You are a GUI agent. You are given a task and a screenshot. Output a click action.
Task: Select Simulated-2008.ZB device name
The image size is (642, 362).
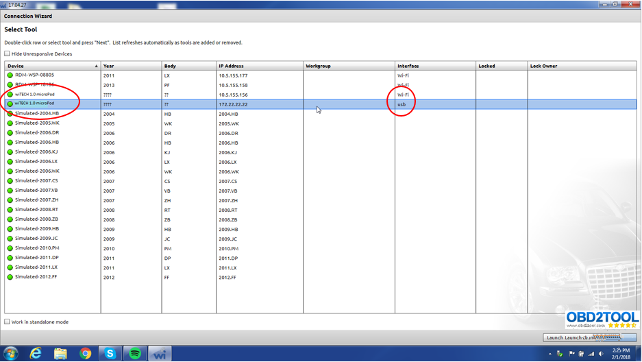click(36, 219)
